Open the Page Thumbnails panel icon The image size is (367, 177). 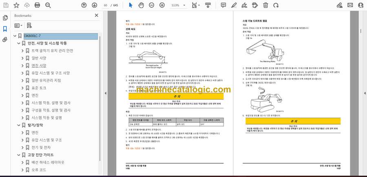click(5, 18)
